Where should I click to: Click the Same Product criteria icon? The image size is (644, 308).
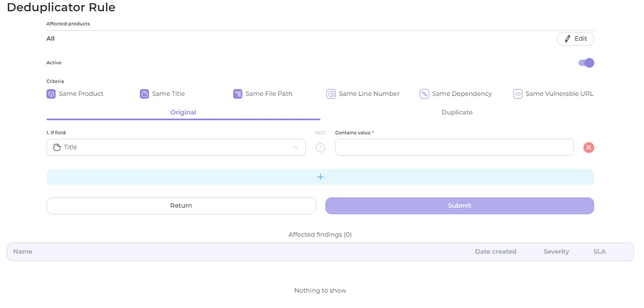[51, 94]
